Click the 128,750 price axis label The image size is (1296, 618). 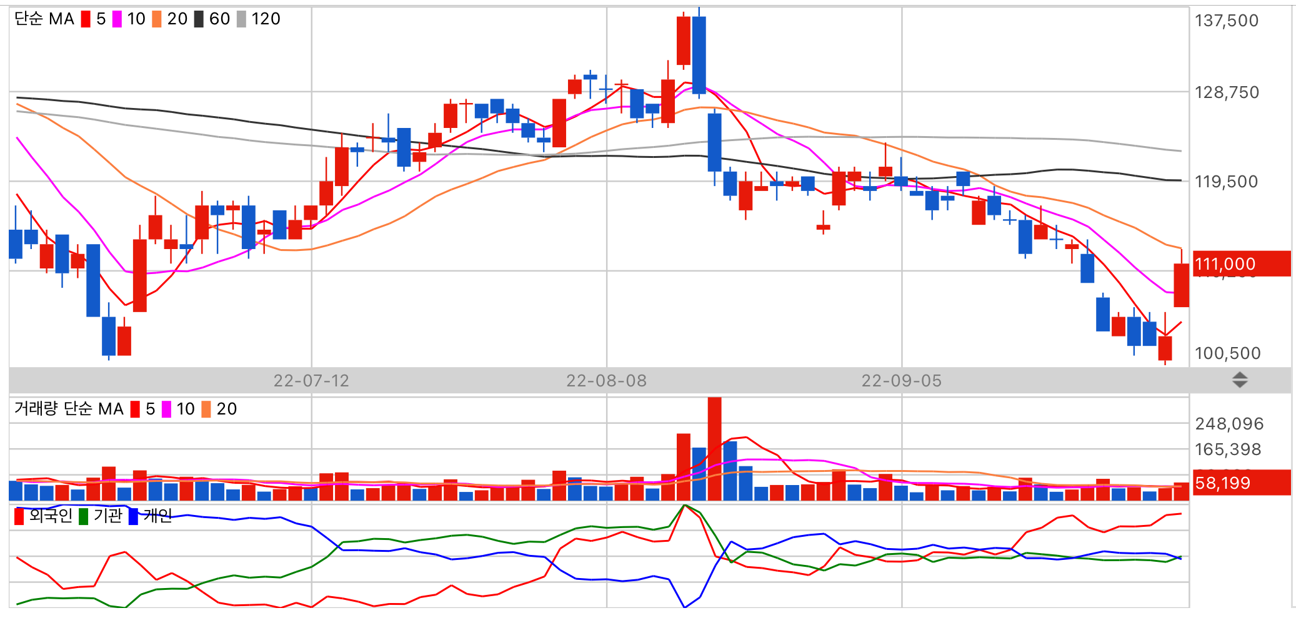(1227, 92)
